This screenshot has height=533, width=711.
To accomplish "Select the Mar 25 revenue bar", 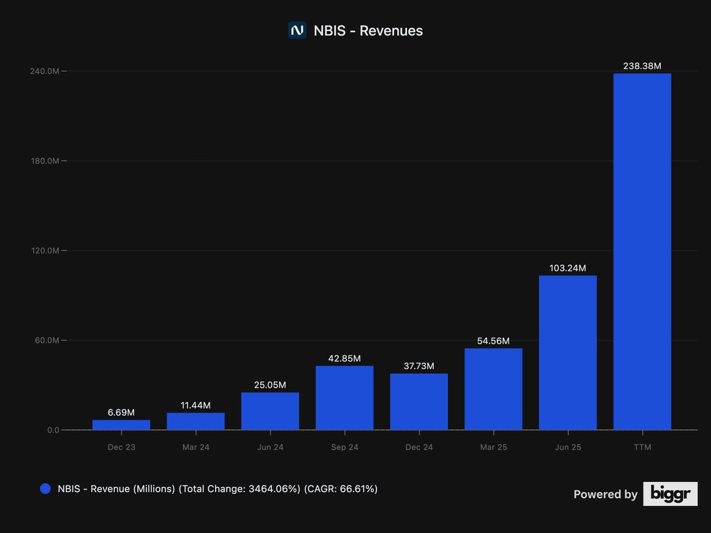I will point(494,389).
